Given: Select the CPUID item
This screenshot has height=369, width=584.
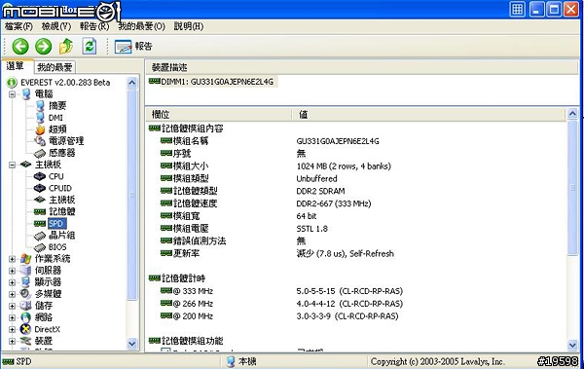Looking at the screenshot, I should point(60,188).
